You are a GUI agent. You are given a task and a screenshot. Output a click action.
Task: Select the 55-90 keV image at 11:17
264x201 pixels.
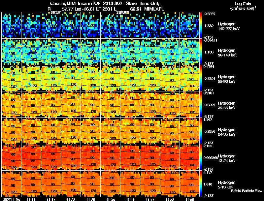coord(51,78)
